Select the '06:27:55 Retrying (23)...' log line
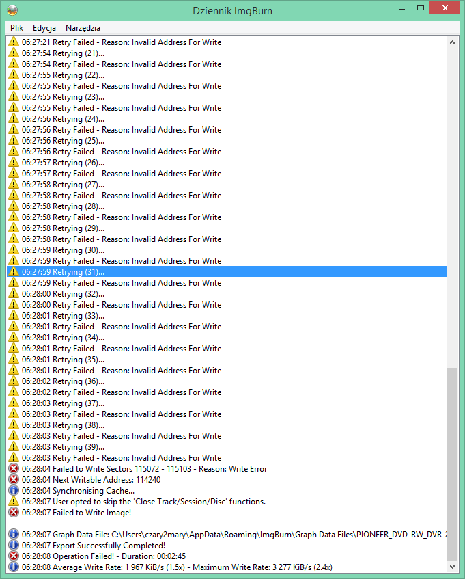Viewport: 465px width, 579px height. click(227, 97)
